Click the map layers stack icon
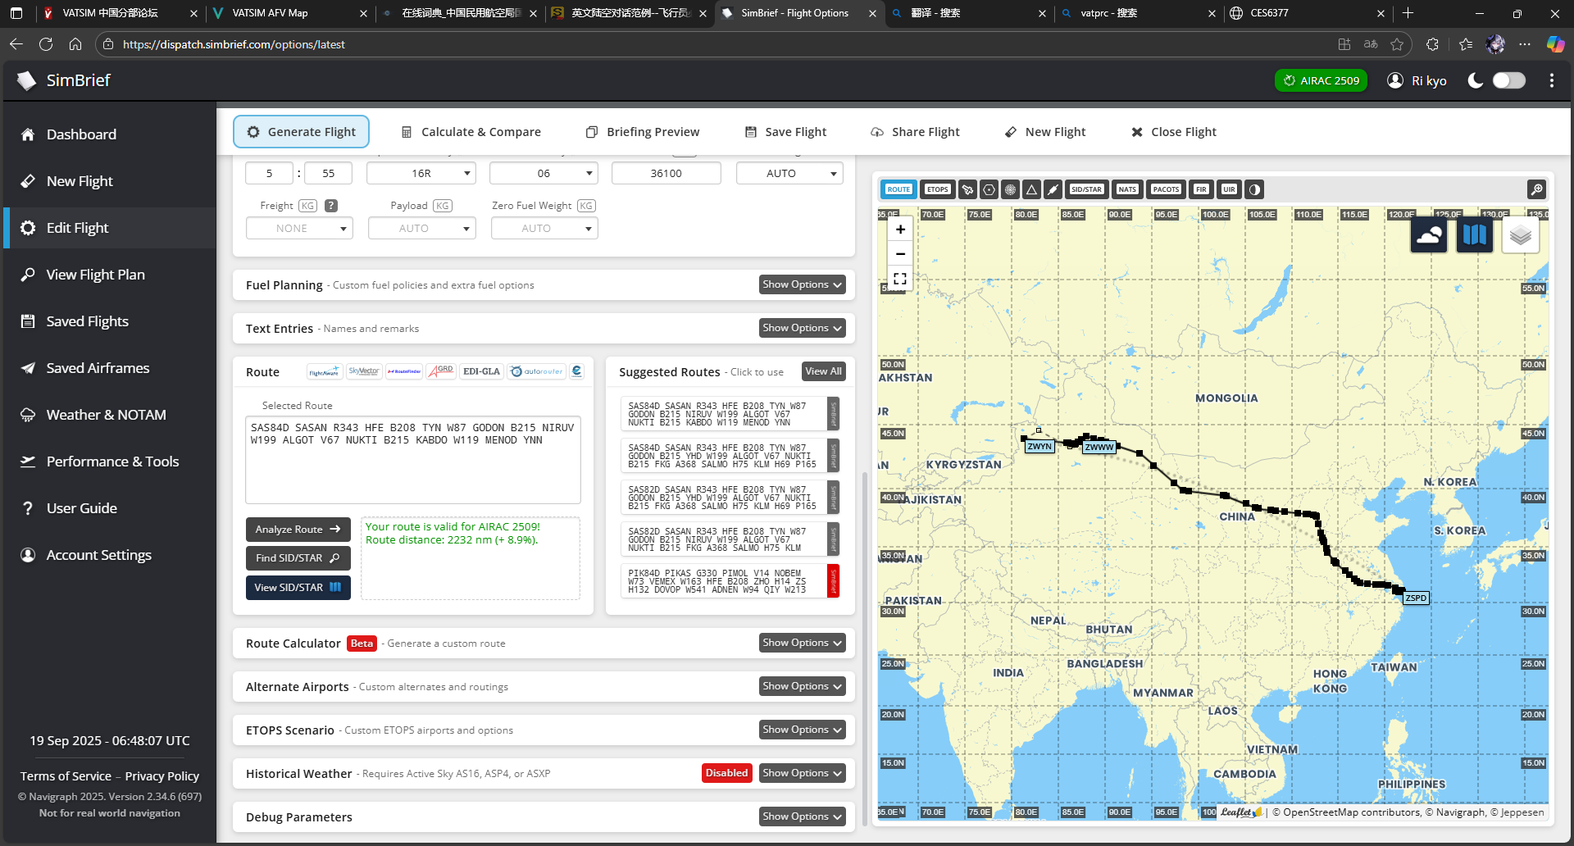 [x=1520, y=236]
